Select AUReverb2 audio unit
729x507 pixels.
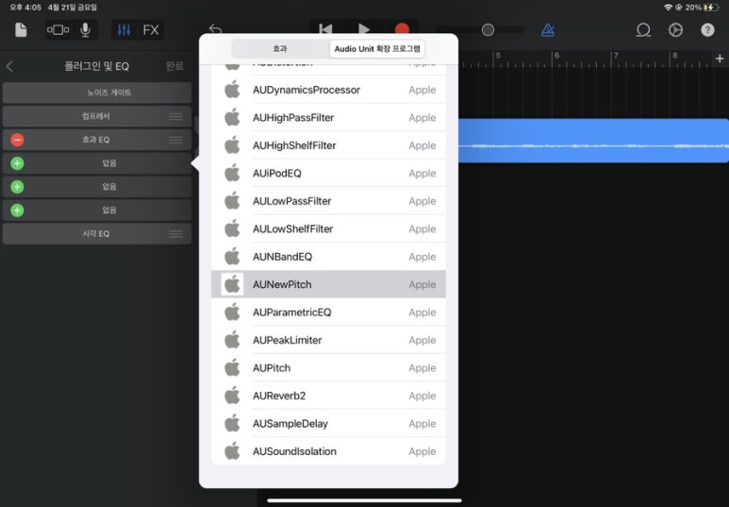click(x=329, y=396)
